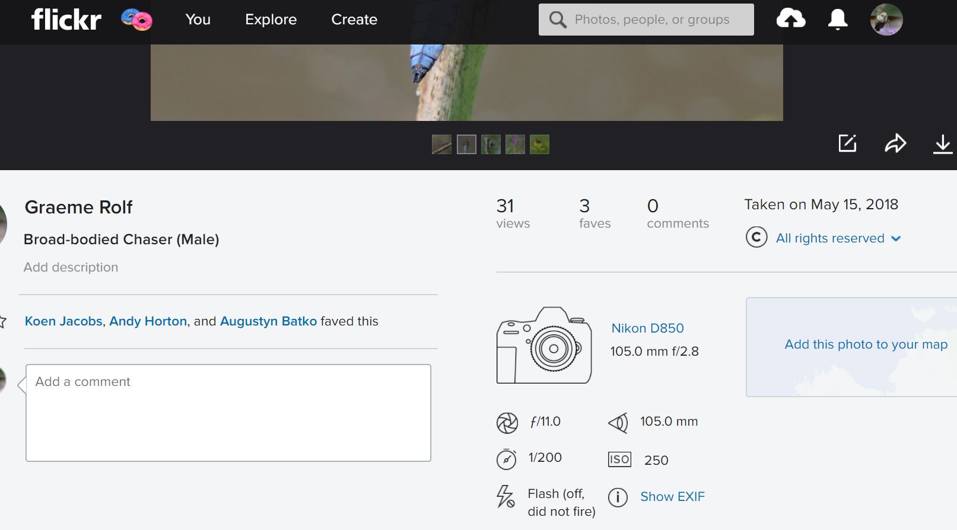
Task: Click the 105.0 mm f/2.8 lens text
Action: coord(654,352)
